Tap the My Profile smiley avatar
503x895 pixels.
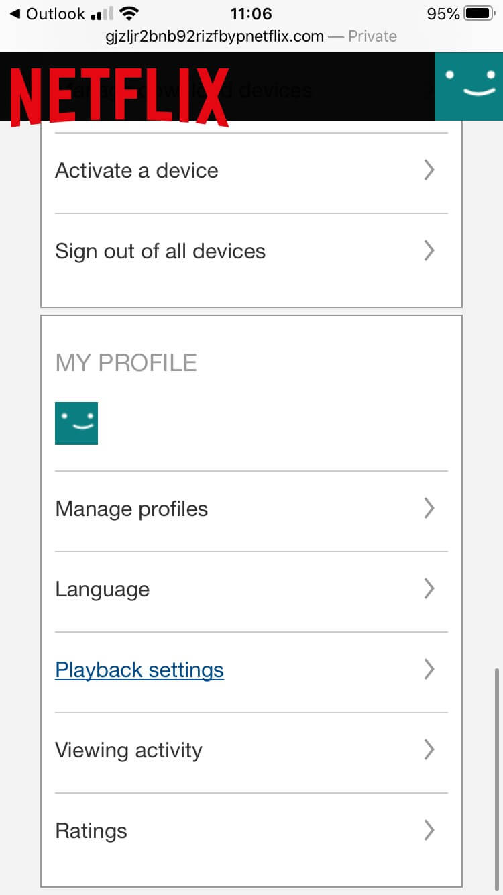tap(76, 423)
